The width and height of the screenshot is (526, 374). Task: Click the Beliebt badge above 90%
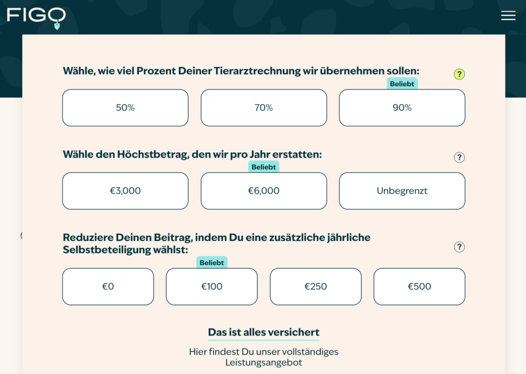(x=402, y=84)
